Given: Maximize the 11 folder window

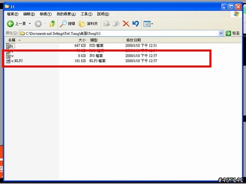Looking at the screenshot, I should click(x=231, y=7).
